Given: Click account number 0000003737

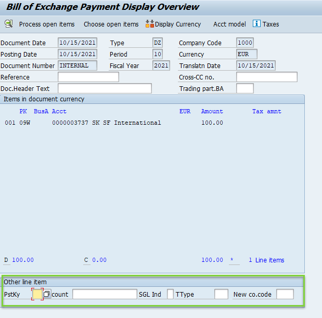Looking at the screenshot, I should (70, 123).
